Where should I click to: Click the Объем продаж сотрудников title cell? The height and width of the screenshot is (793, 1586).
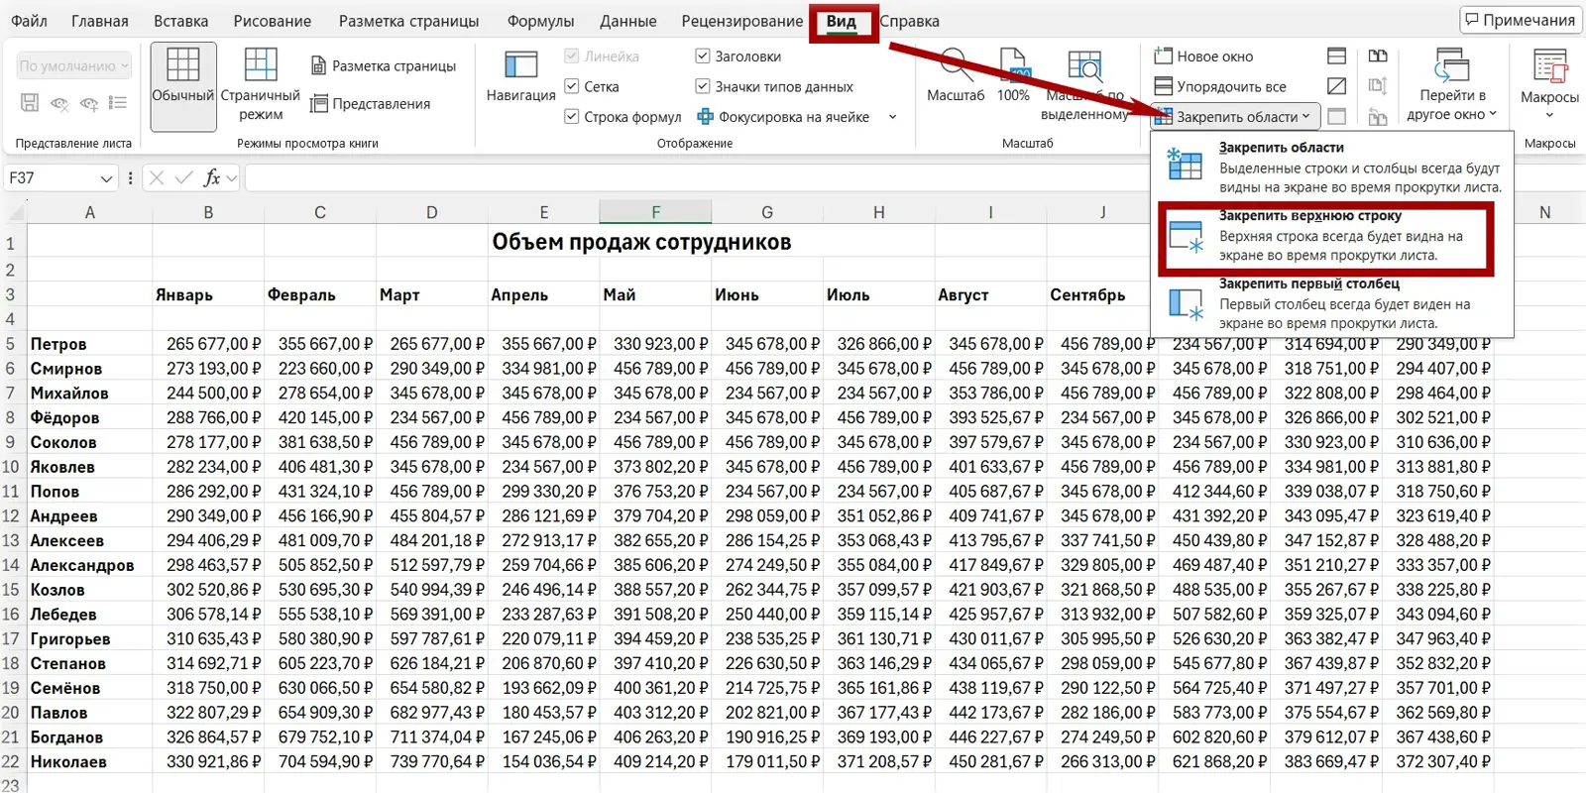641,242
